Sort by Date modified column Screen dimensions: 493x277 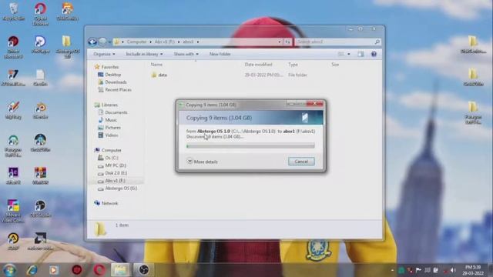(x=259, y=65)
